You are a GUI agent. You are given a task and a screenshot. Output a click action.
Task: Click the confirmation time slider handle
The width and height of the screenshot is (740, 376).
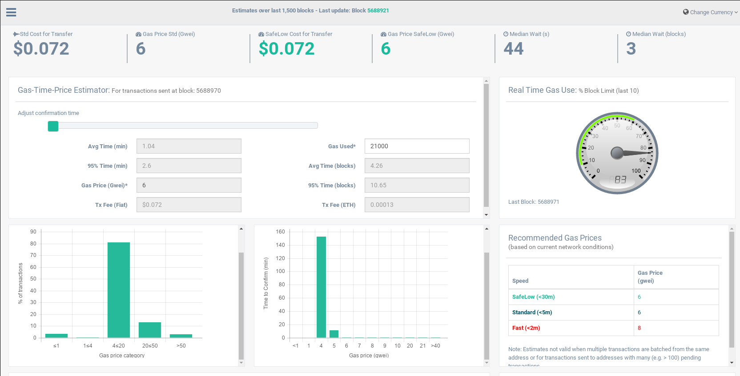tap(53, 126)
